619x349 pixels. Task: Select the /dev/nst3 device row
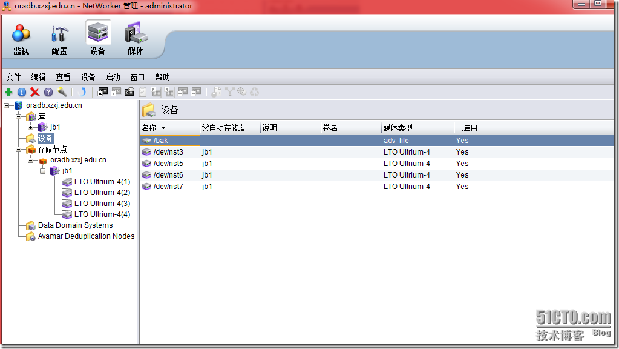click(x=377, y=151)
